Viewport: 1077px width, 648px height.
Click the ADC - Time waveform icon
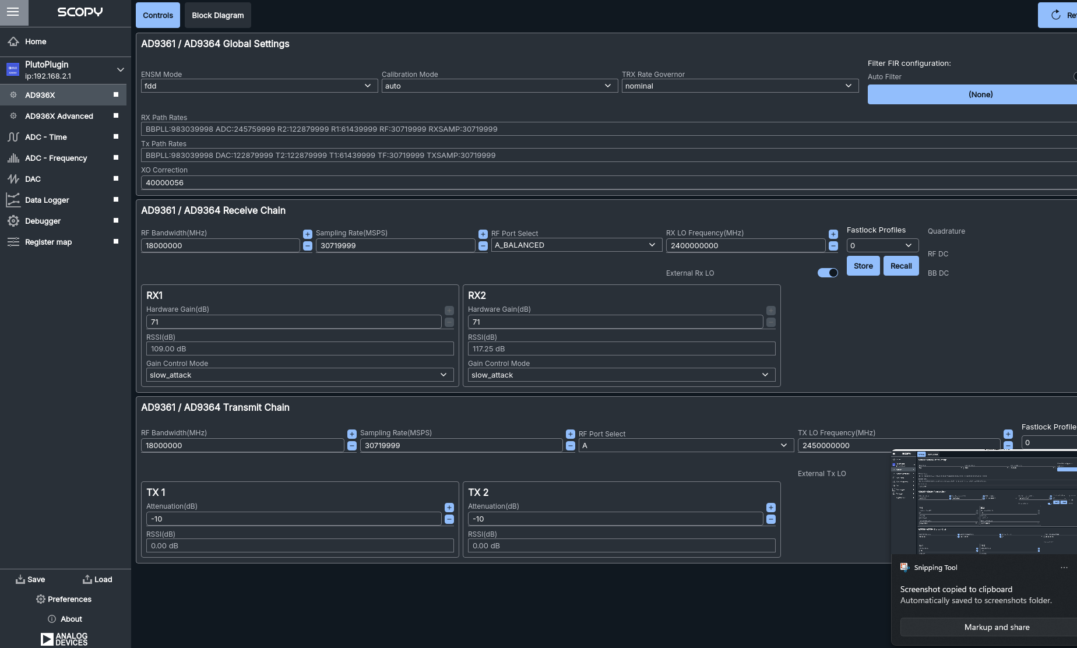coord(13,137)
